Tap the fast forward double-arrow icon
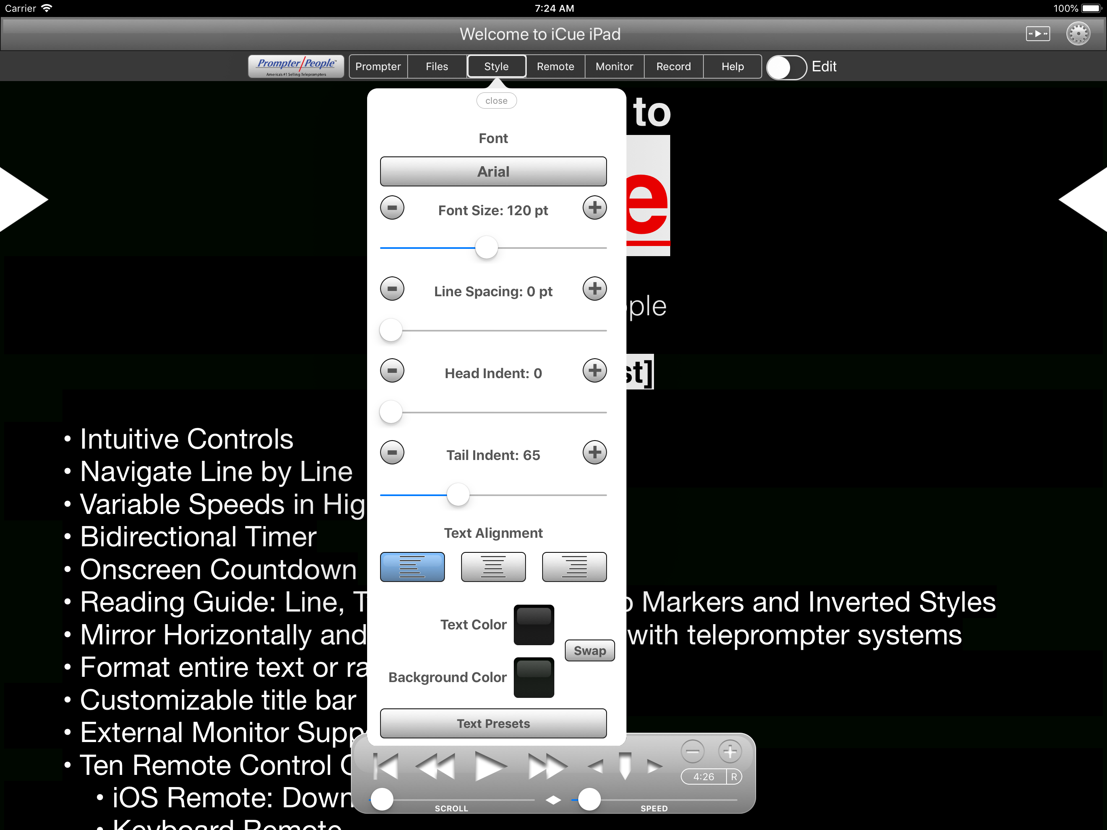 [547, 766]
